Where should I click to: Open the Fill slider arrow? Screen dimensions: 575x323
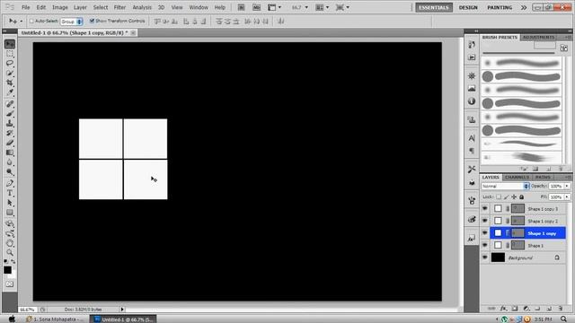567,197
